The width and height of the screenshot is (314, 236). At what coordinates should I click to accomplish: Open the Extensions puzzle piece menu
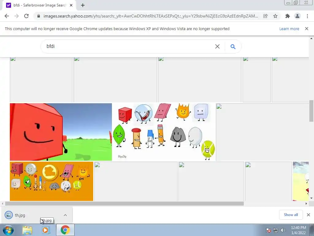point(288,16)
